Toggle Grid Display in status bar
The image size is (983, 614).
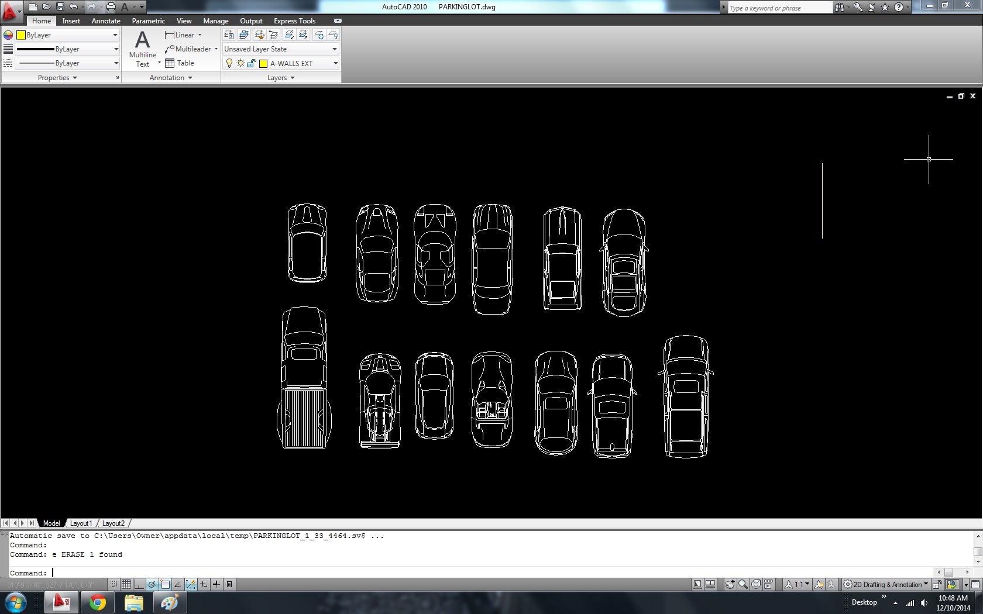point(126,584)
